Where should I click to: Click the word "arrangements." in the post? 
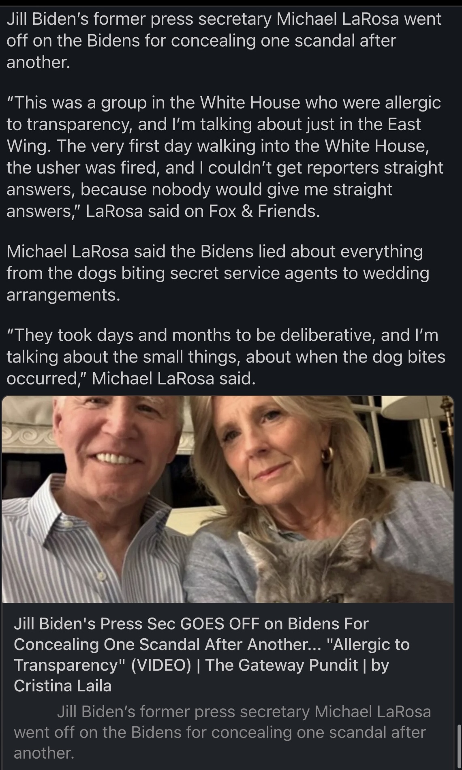[x=63, y=295]
